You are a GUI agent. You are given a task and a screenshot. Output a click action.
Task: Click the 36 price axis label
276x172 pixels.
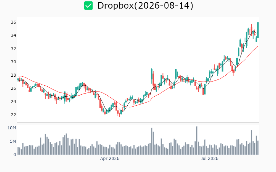[x=13, y=22]
